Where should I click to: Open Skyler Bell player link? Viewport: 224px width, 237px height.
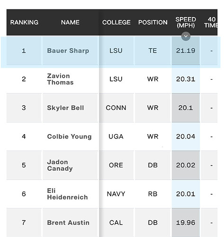click(x=65, y=108)
